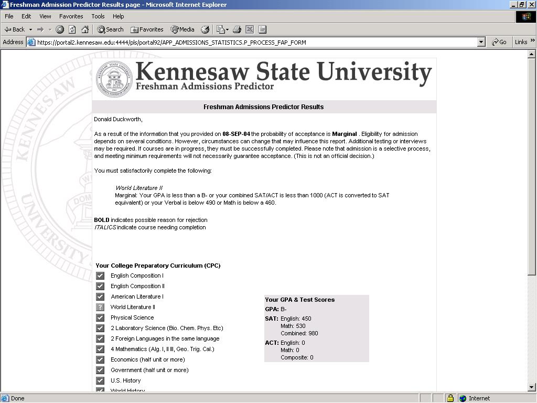537x403 pixels.
Task: Open the Media pane from the toolbar
Action: pos(182,29)
